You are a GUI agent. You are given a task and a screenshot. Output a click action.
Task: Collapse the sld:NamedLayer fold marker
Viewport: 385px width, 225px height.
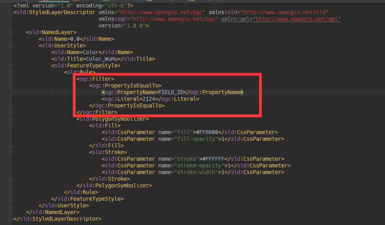click(x=11, y=33)
